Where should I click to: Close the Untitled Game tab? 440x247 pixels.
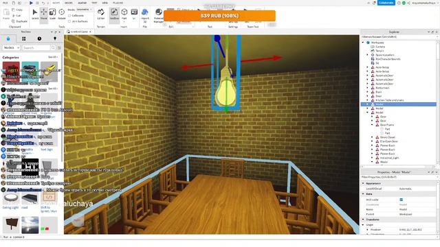(90, 32)
